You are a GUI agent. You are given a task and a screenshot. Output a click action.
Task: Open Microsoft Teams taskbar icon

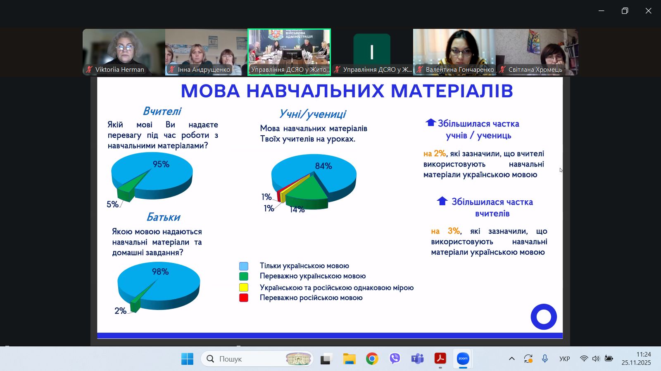point(417,359)
